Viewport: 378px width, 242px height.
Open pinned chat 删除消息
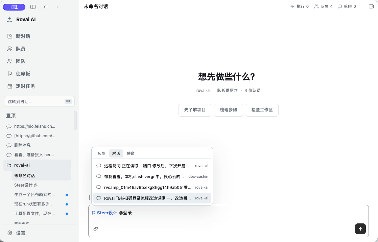38,145
